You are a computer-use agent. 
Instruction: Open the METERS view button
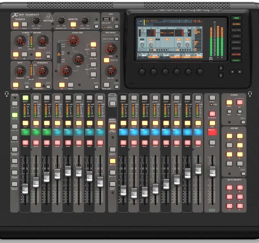(x=236, y=24)
